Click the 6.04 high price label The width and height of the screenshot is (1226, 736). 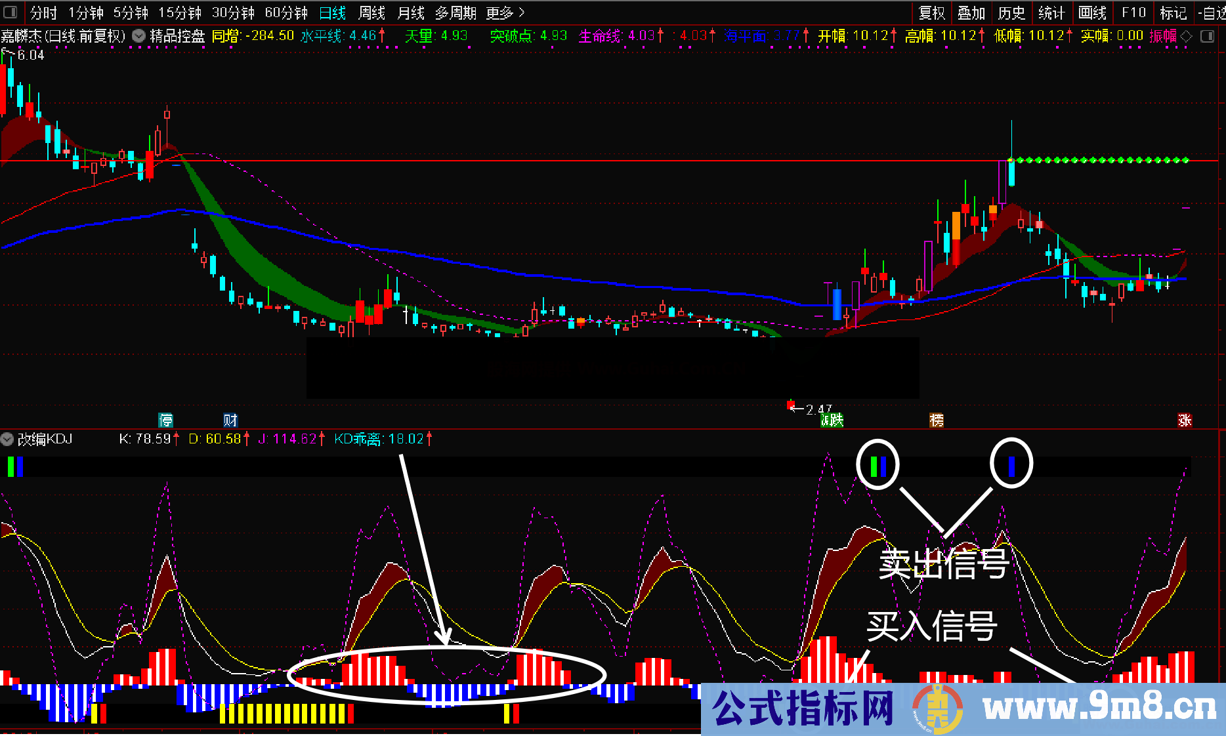click(31, 55)
